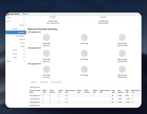Click the os02.gyptazy.com summary heading
The image size is (147, 114).
[x=34, y=48]
